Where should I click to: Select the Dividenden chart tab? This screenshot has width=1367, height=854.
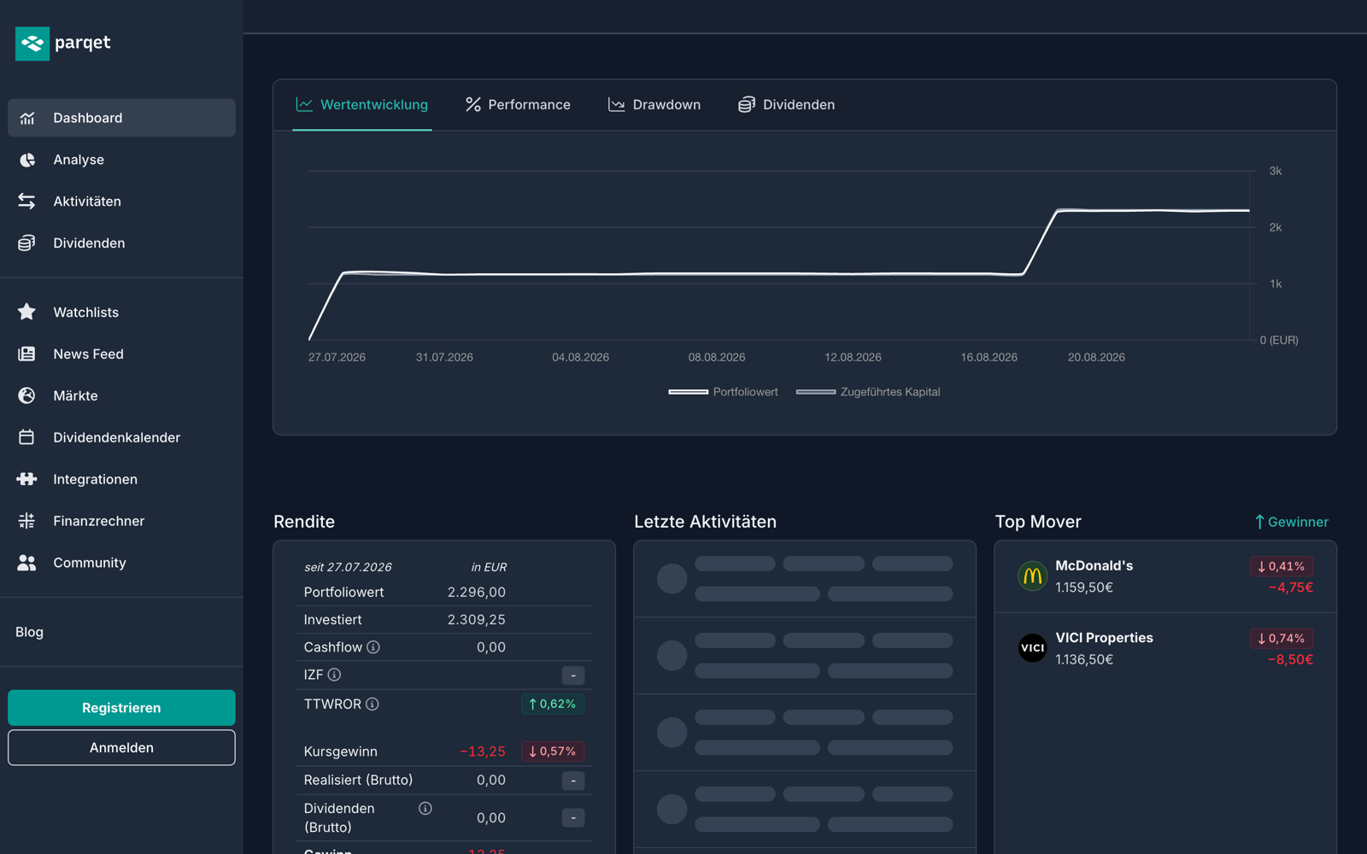click(787, 105)
